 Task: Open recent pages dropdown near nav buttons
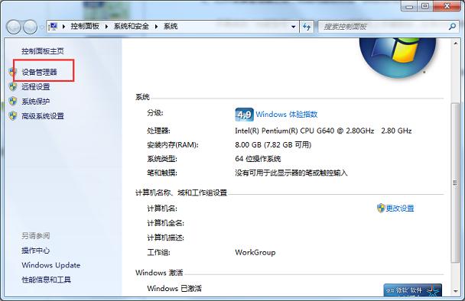42,27
